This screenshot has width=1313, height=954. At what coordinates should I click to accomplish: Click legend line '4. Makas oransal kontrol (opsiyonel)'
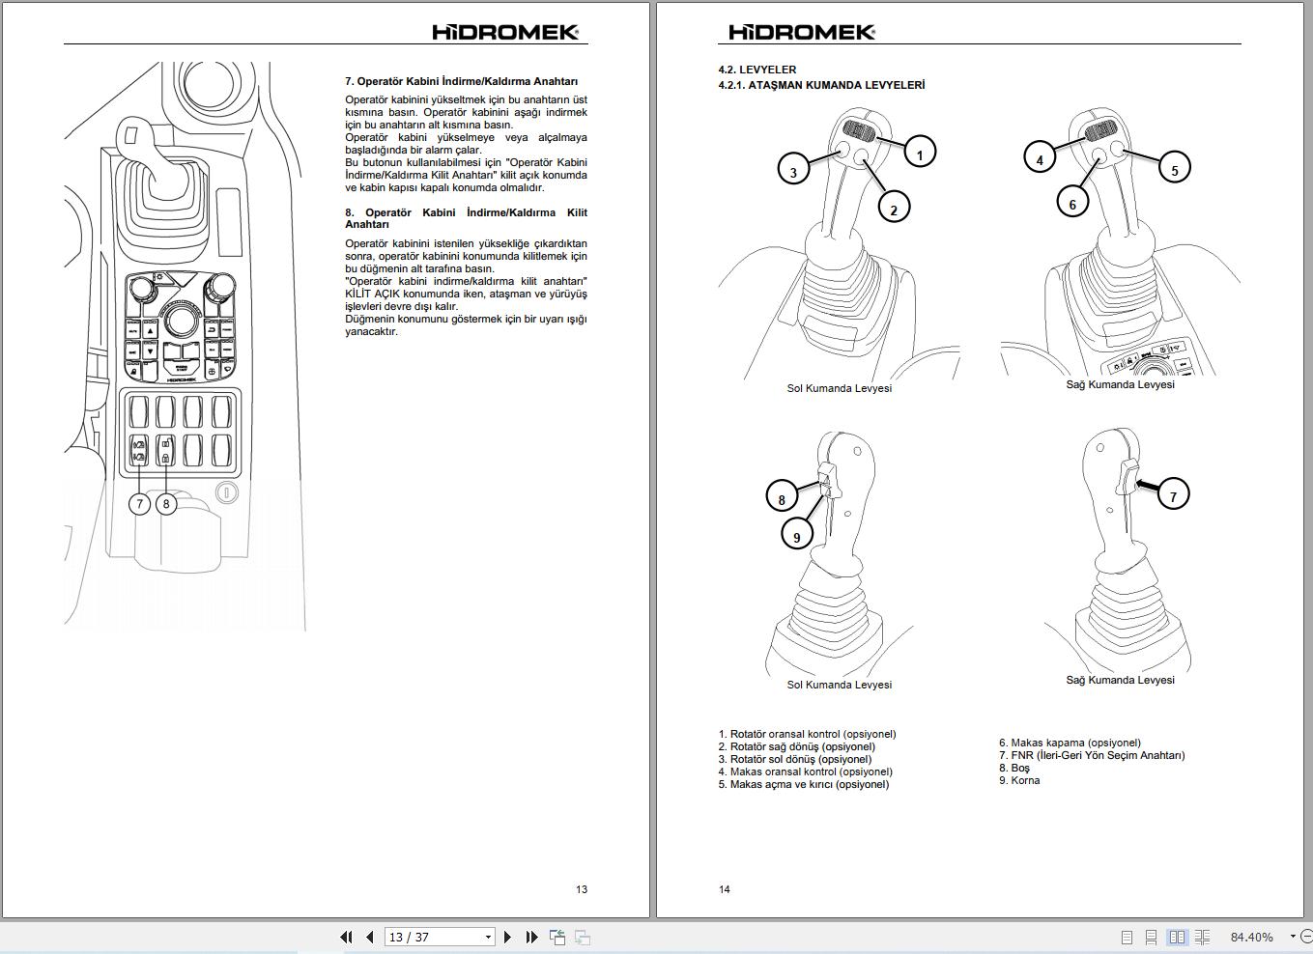805,772
